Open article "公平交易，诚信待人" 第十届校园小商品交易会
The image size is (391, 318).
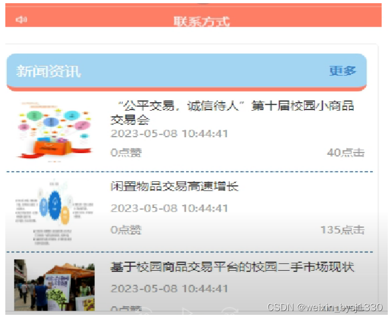click(232, 113)
